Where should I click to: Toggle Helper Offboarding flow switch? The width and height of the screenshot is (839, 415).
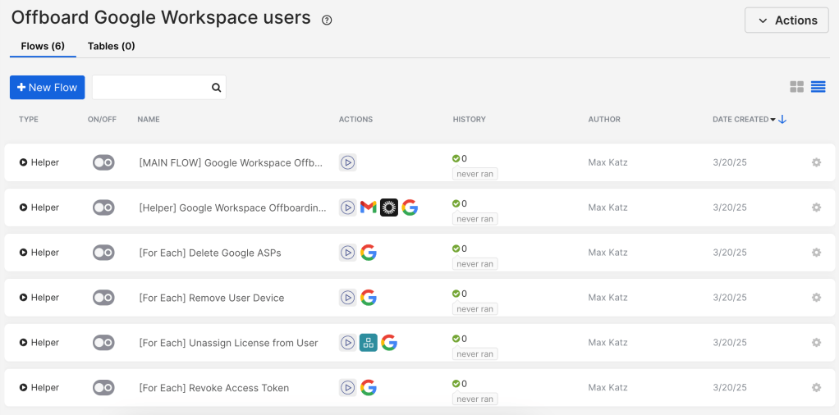(103, 207)
